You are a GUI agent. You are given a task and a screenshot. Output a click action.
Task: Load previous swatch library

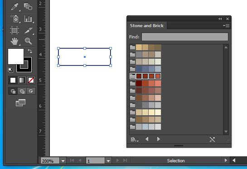147,139
